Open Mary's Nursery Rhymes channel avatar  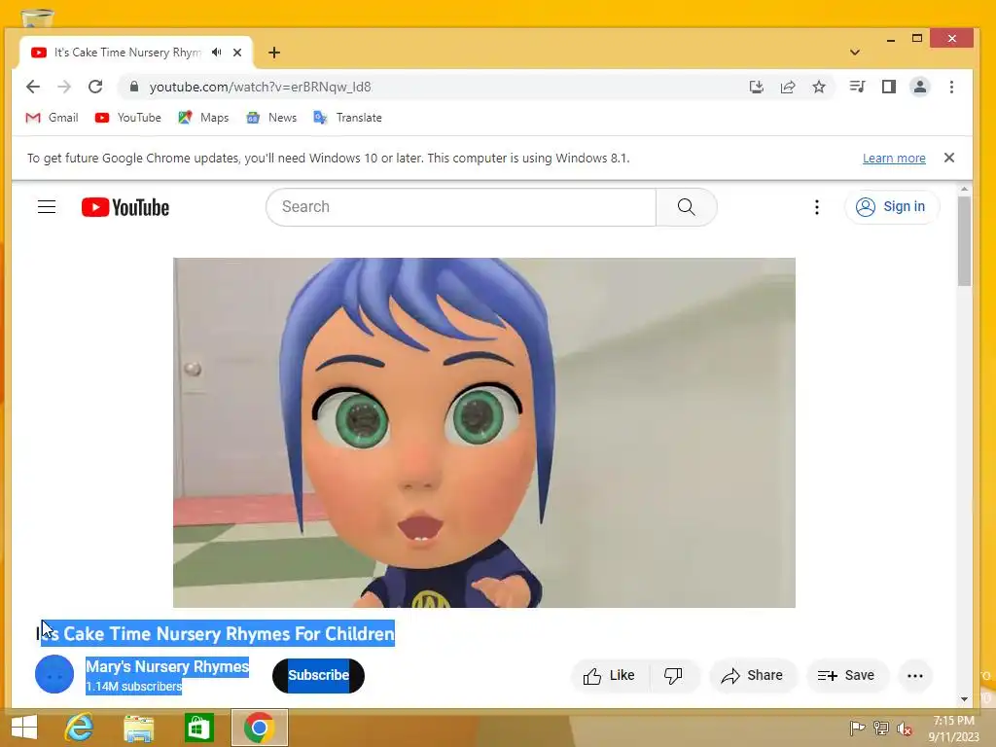point(54,675)
